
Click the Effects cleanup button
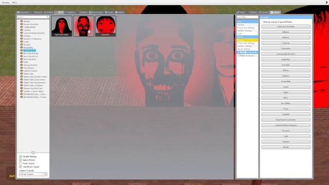(286, 70)
